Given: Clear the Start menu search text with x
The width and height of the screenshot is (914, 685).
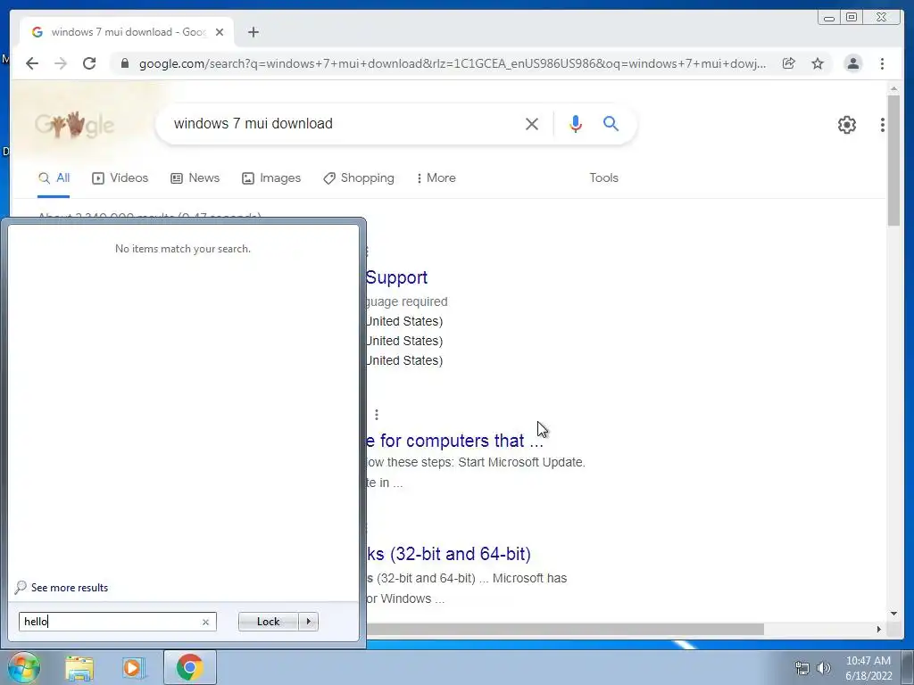Looking at the screenshot, I should tap(206, 622).
